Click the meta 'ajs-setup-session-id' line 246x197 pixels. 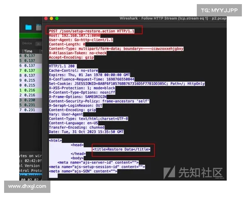tap(97, 167)
